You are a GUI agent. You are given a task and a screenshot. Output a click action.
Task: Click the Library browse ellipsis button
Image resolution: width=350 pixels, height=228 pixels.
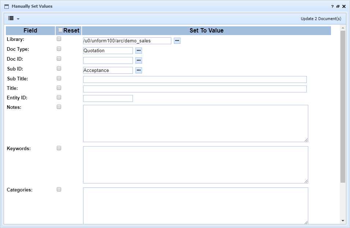point(177,41)
